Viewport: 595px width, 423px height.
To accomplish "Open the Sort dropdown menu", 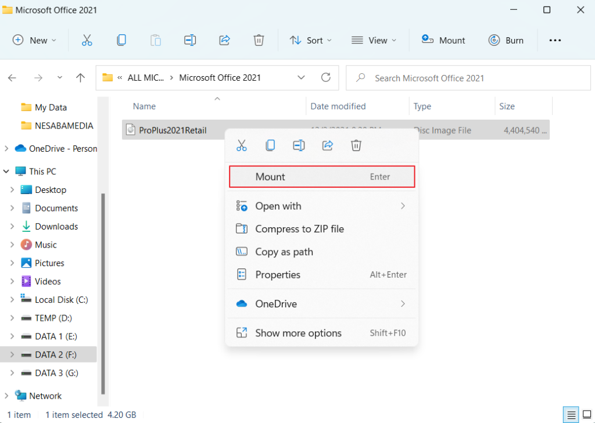I will [x=311, y=40].
